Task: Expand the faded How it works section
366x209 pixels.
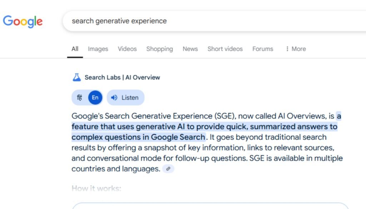Action: pos(97,188)
